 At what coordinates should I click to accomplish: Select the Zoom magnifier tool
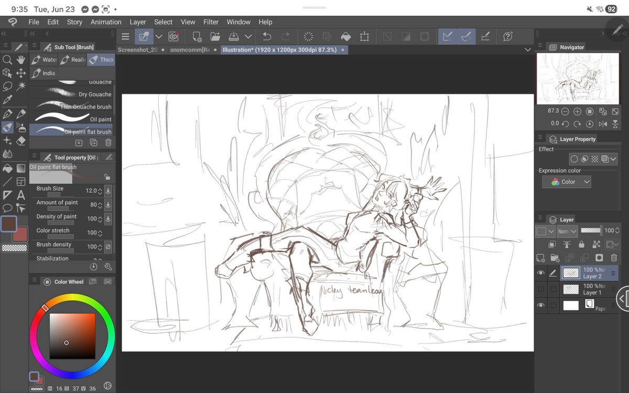tap(7, 60)
